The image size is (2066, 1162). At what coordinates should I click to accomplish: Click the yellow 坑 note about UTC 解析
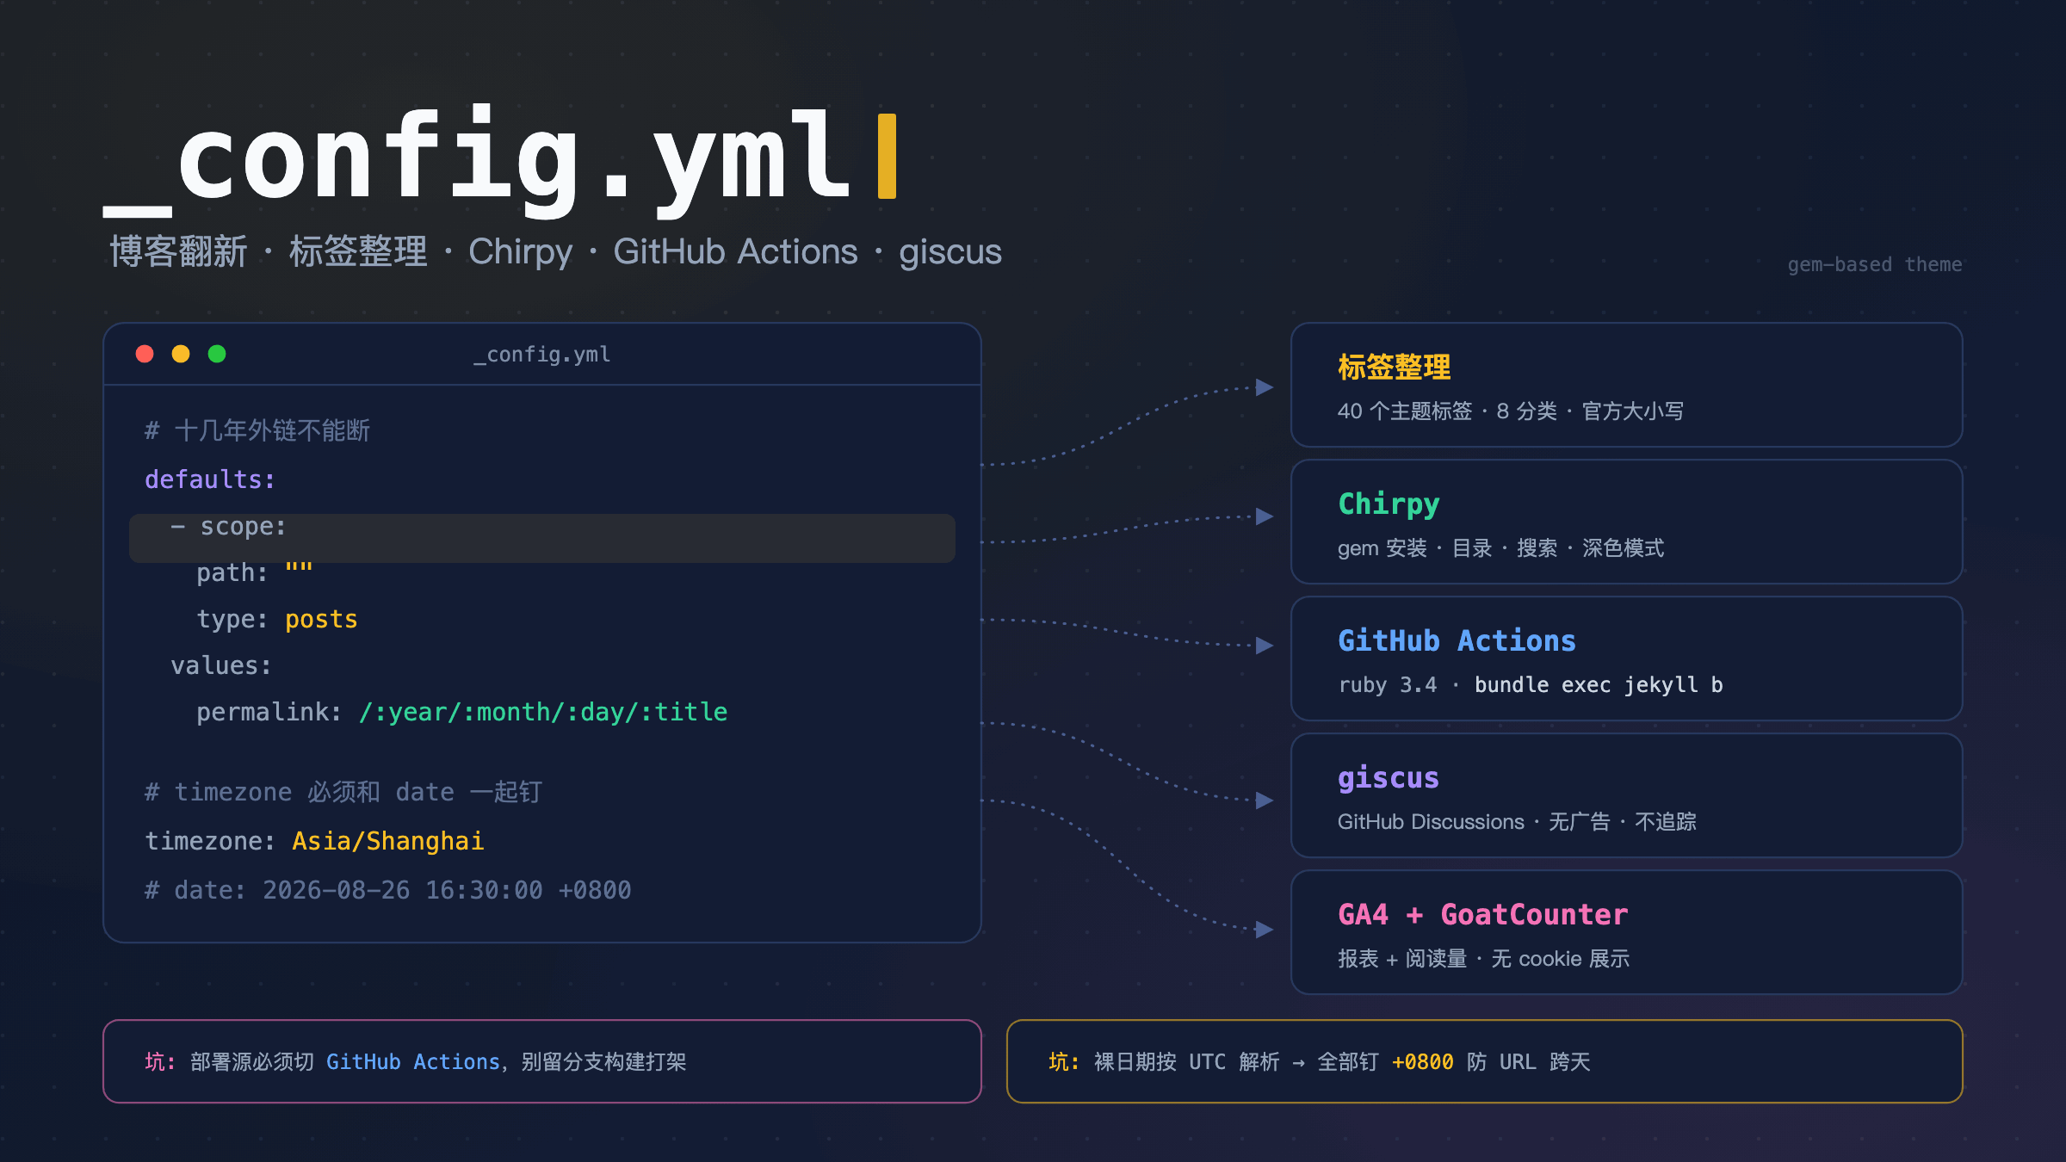(x=1485, y=1061)
